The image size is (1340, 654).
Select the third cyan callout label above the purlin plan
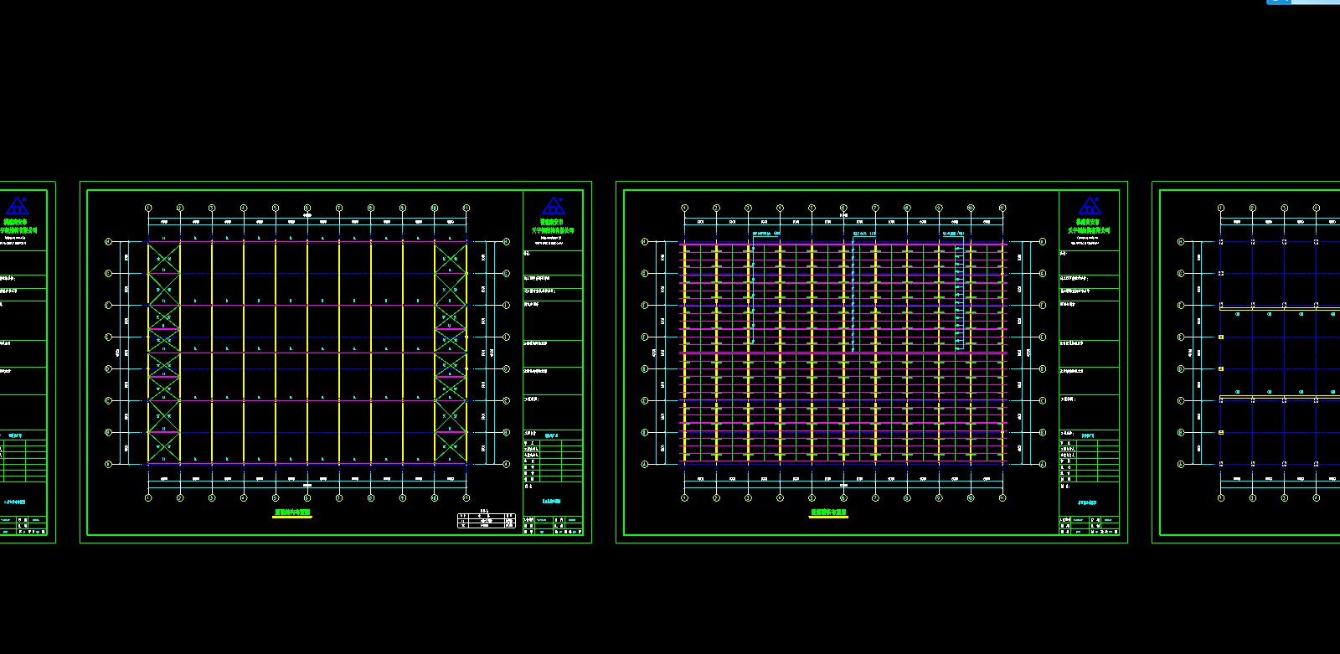click(953, 234)
